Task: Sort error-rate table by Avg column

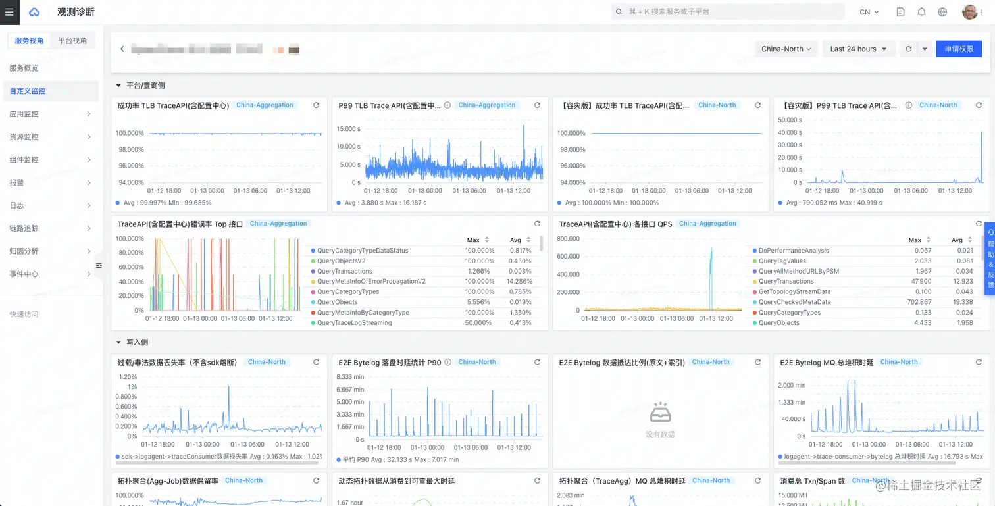Action: point(528,240)
